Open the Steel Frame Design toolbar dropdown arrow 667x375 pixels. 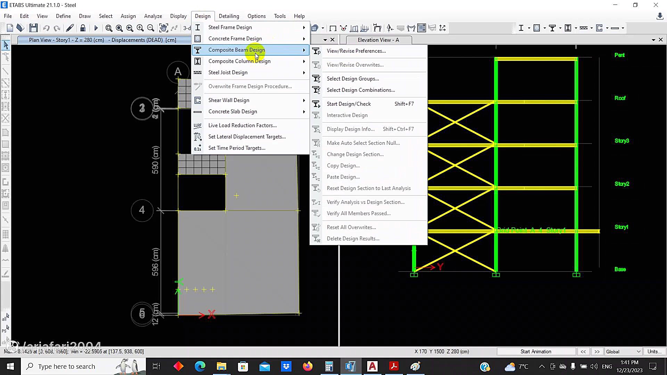click(529, 28)
